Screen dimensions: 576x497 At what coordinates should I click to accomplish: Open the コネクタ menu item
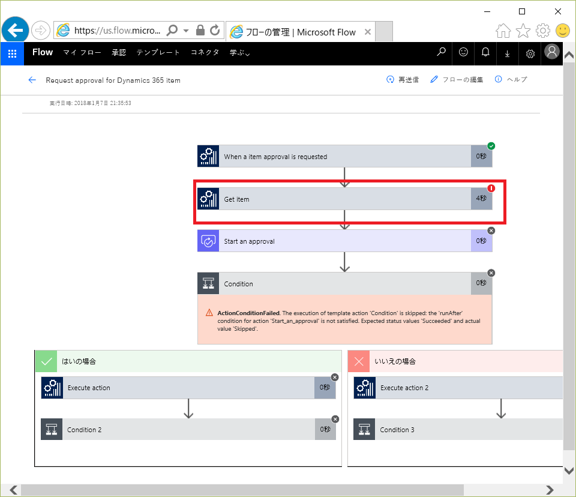[205, 53]
